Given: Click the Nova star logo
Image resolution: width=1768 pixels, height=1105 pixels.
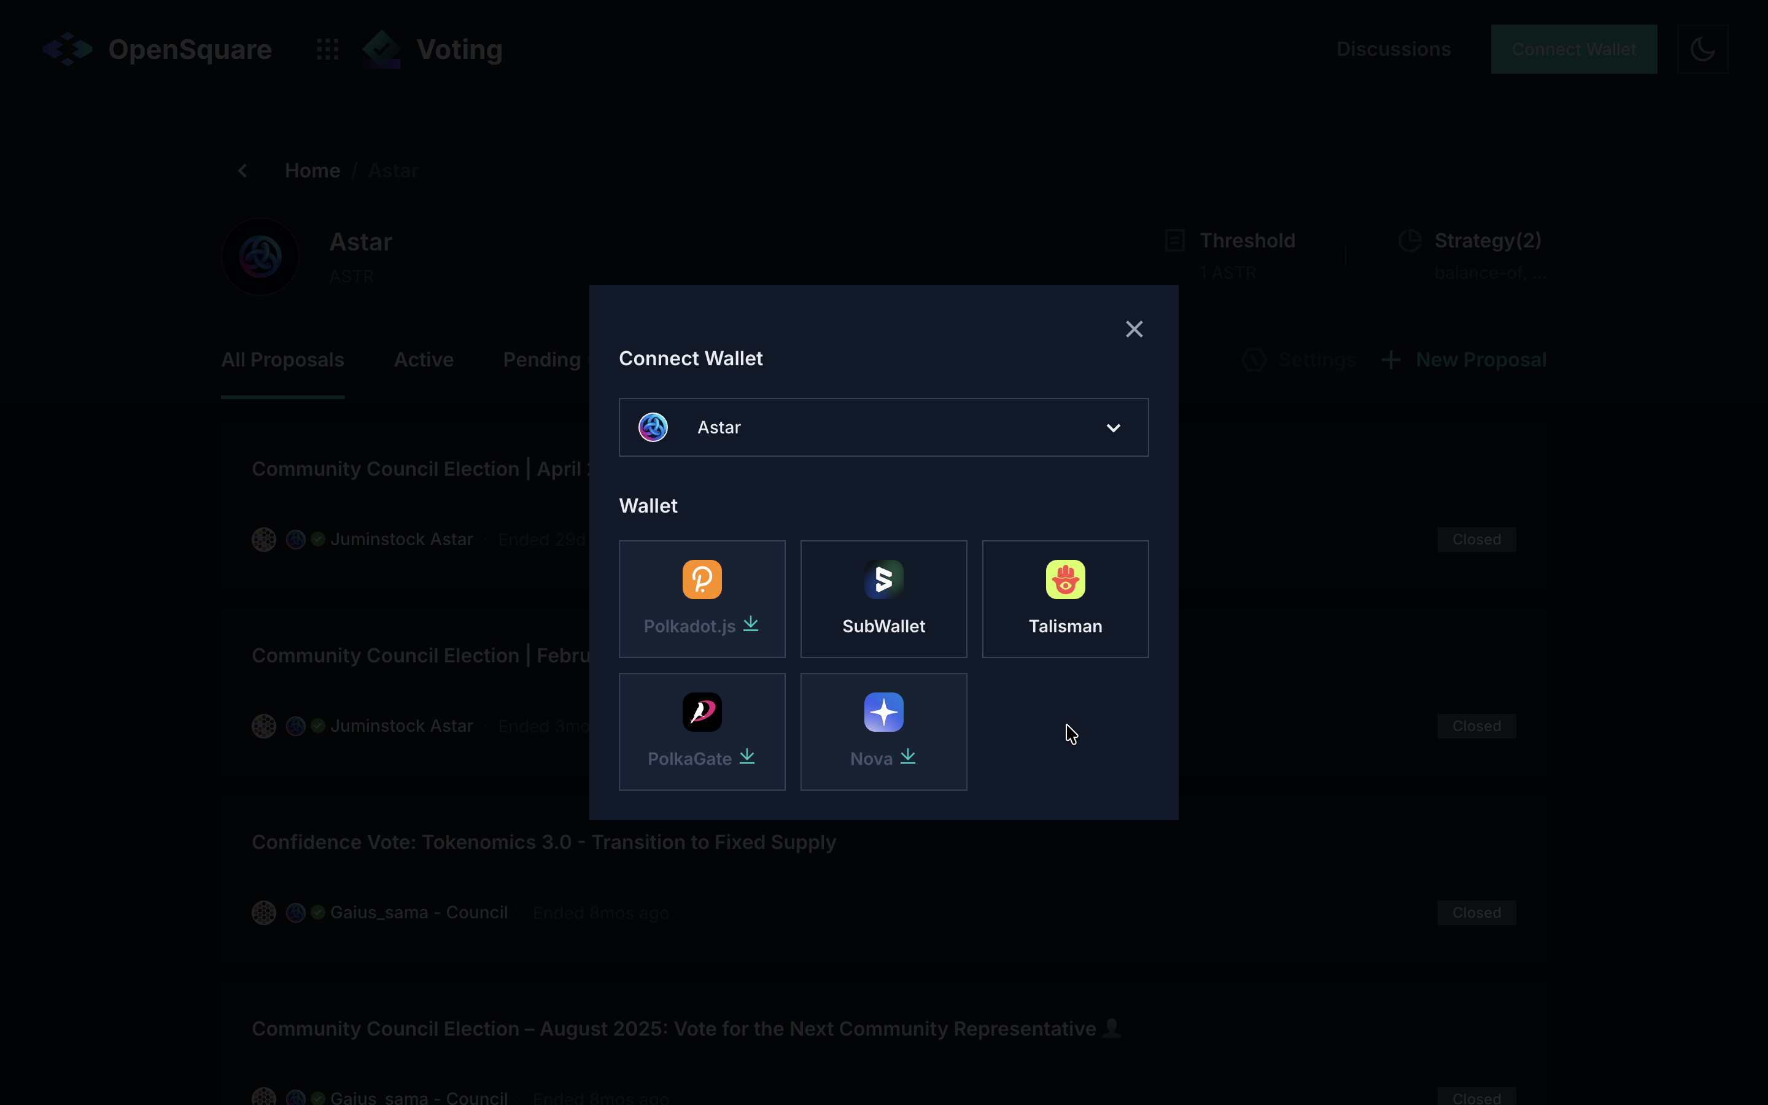Looking at the screenshot, I should click(x=883, y=712).
